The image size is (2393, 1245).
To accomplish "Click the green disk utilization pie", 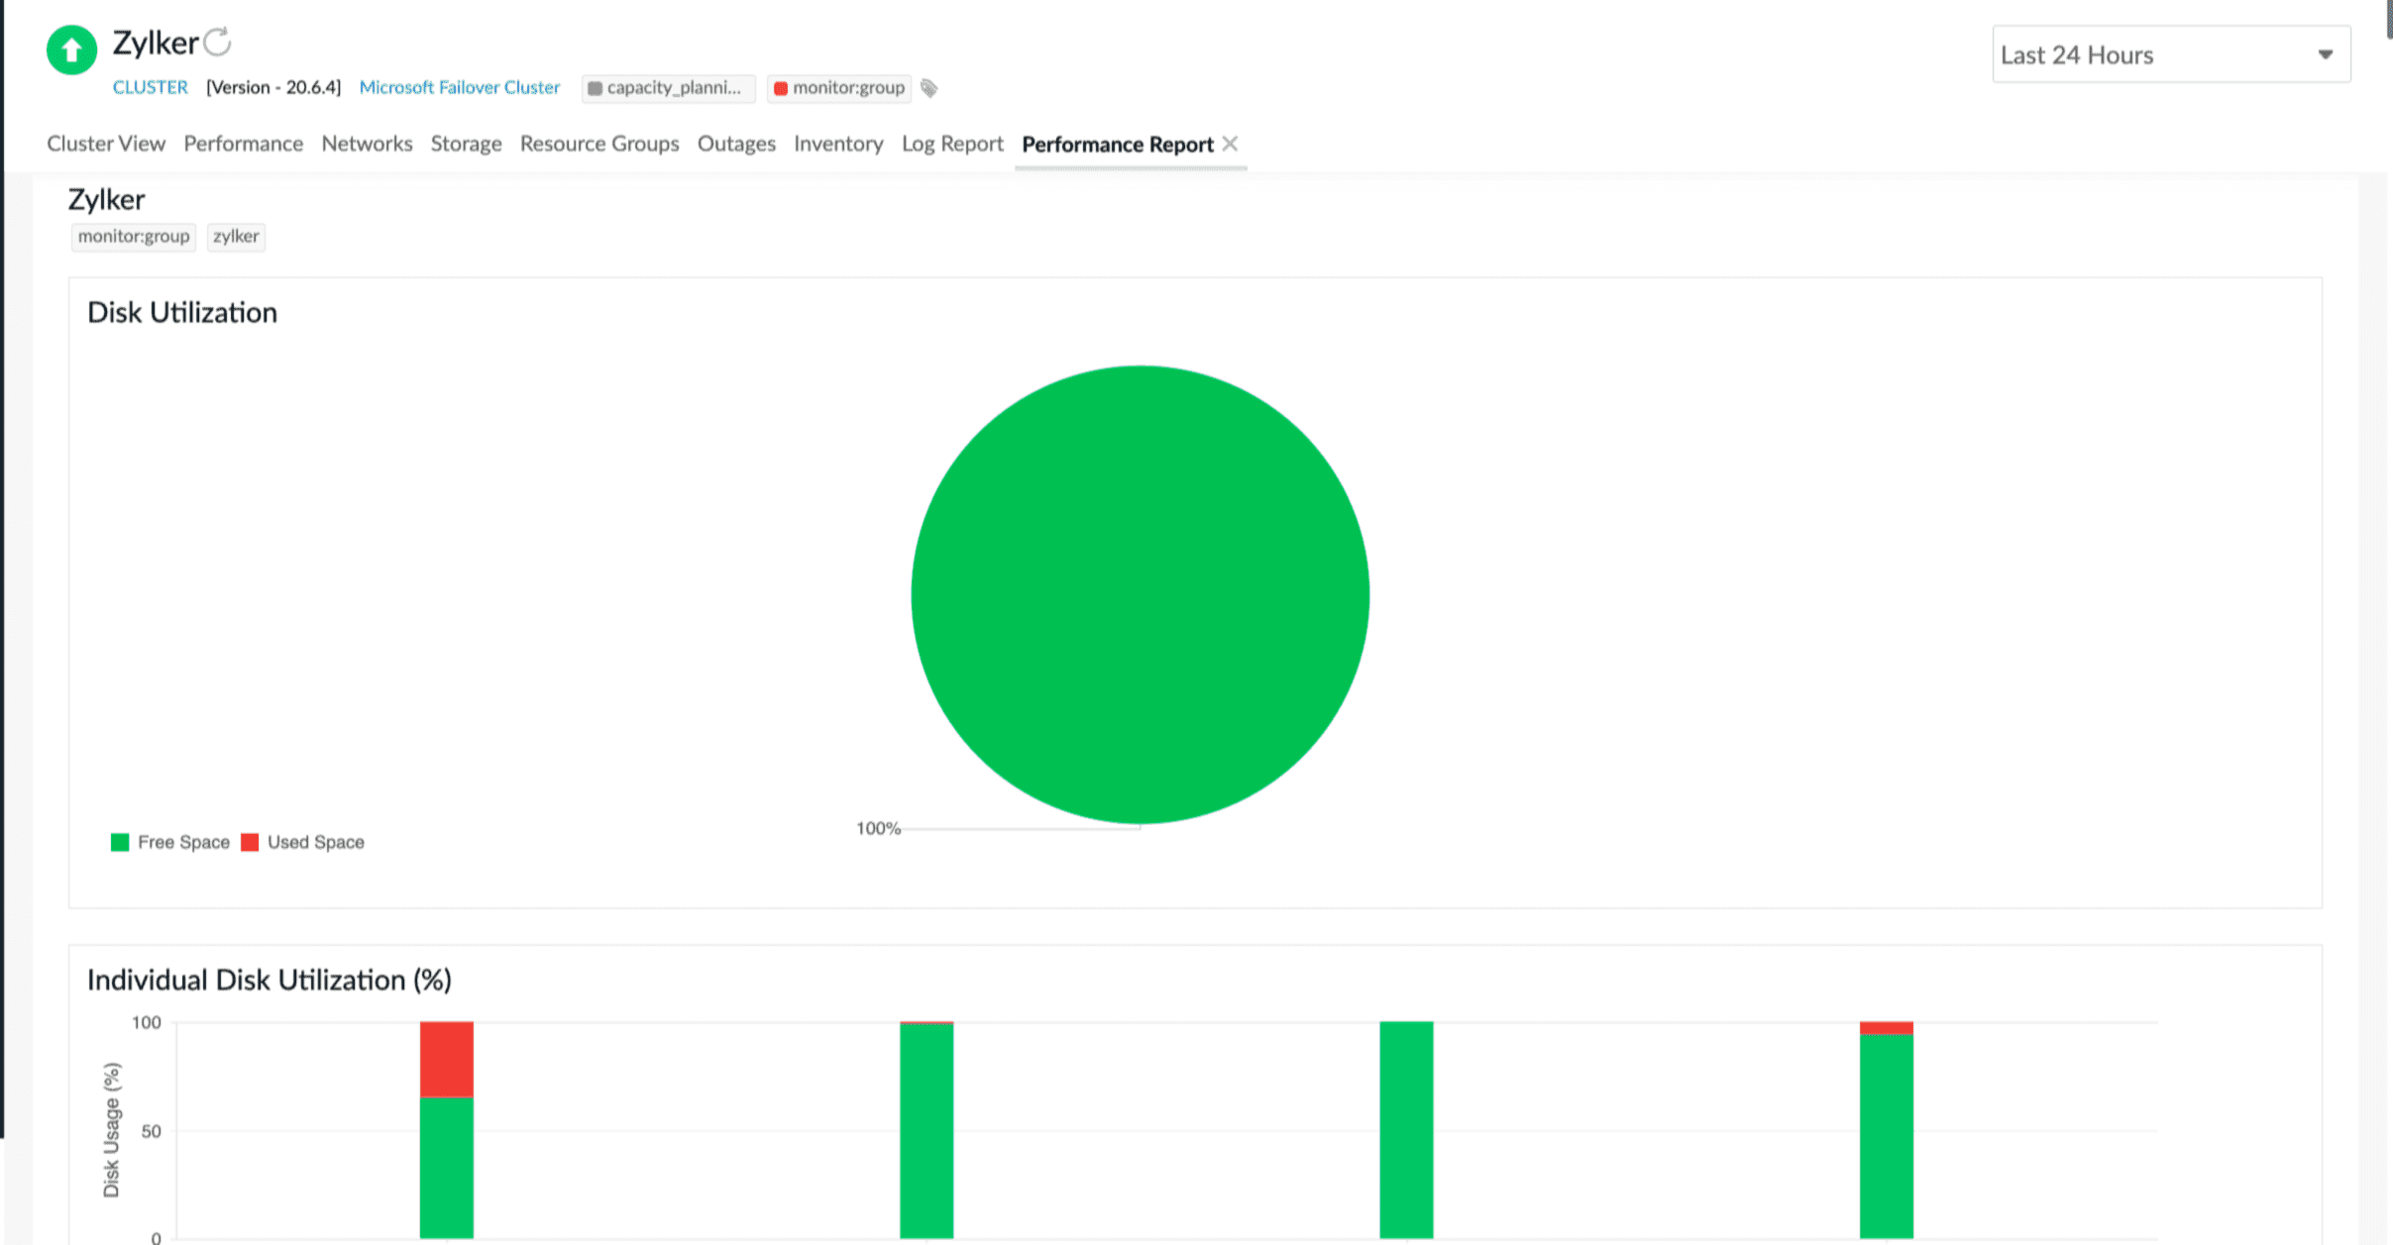I will tap(1140, 594).
